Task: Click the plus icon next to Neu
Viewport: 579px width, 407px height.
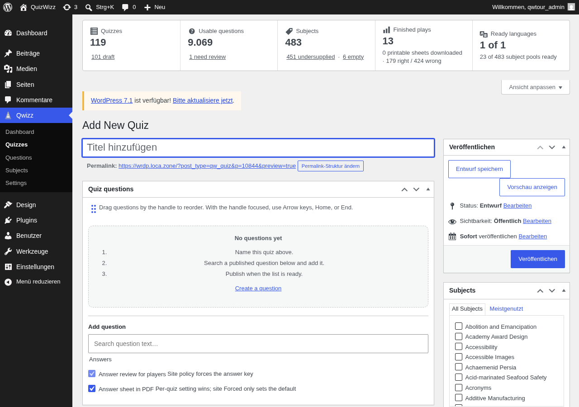Action: click(x=147, y=7)
